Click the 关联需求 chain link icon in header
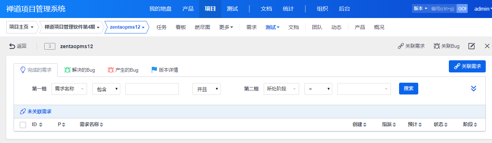The image size is (492, 143). click(401, 46)
